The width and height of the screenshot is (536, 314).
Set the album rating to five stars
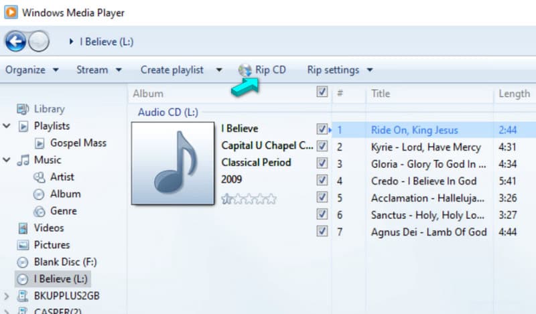pyautogui.click(x=272, y=199)
